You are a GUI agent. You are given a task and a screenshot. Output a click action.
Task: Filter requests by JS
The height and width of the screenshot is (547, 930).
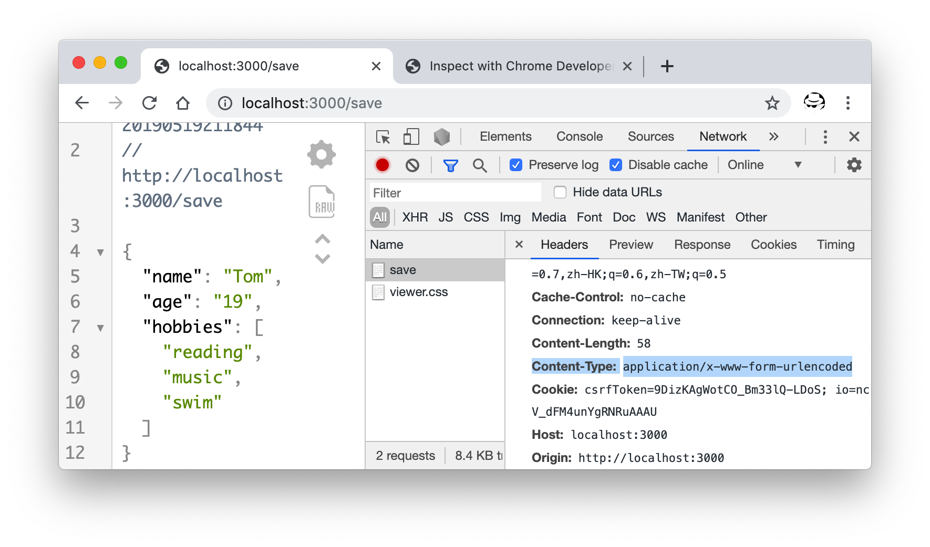pos(446,217)
